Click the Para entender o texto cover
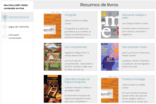The image size is (156, 104). coord(110,57)
